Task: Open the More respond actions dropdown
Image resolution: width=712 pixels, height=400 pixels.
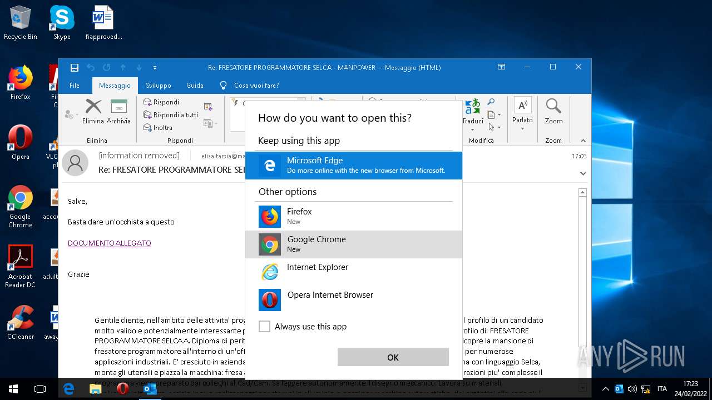Action: tap(210, 123)
